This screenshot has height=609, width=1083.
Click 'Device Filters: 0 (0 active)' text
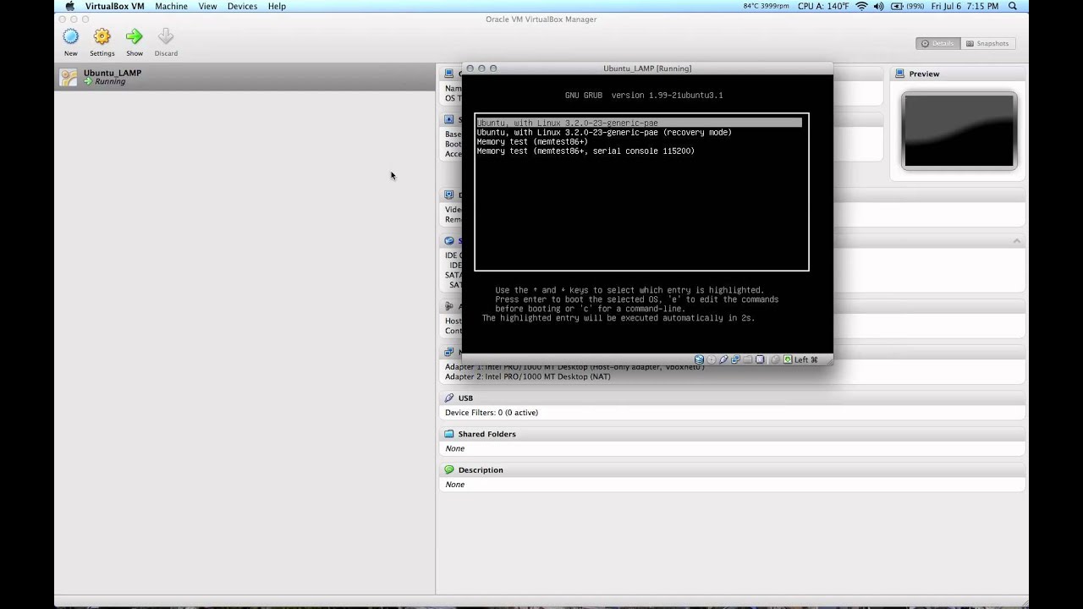click(492, 413)
